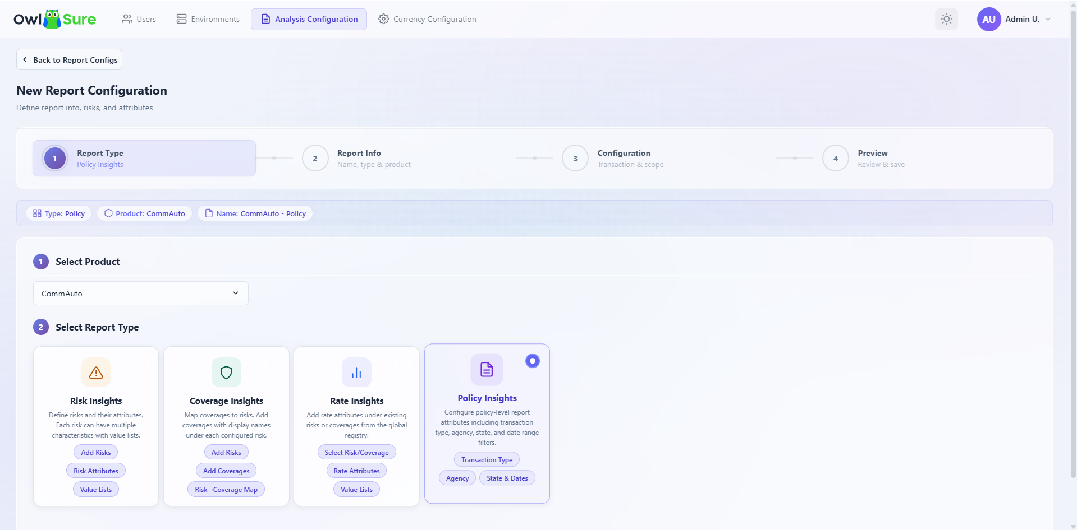The image size is (1077, 530).
Task: Click the Add Risks tag under Risk Insights
Action: pos(96,453)
